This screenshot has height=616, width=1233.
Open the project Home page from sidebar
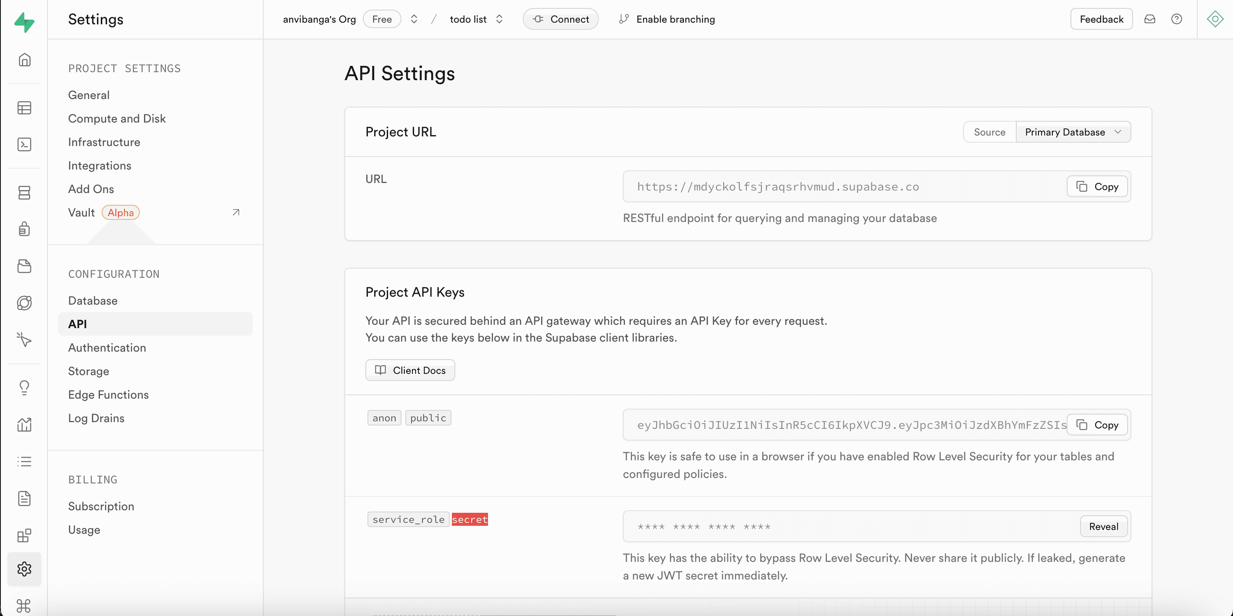point(24,59)
